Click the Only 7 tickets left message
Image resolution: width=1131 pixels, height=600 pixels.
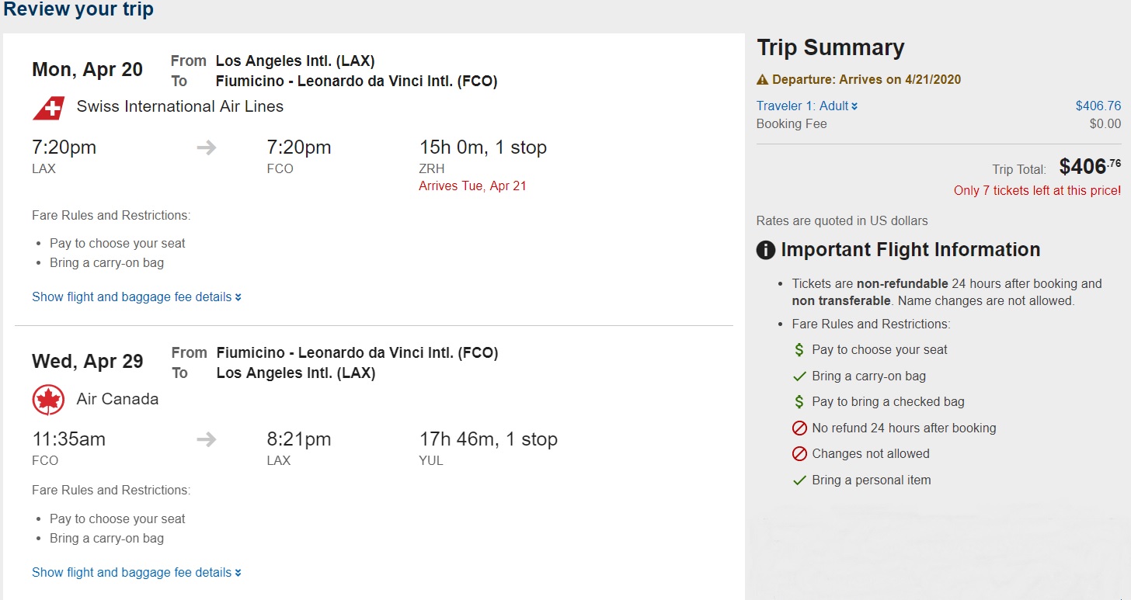(x=1037, y=190)
